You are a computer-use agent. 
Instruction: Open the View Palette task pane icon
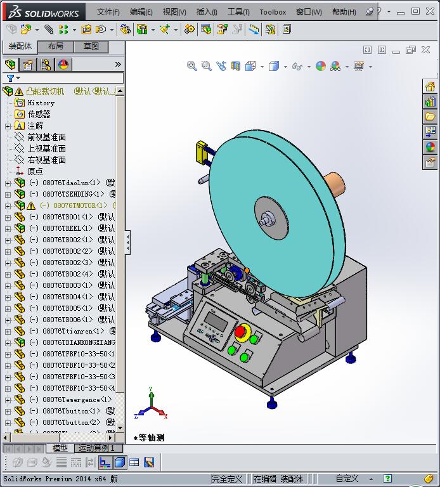click(430, 132)
